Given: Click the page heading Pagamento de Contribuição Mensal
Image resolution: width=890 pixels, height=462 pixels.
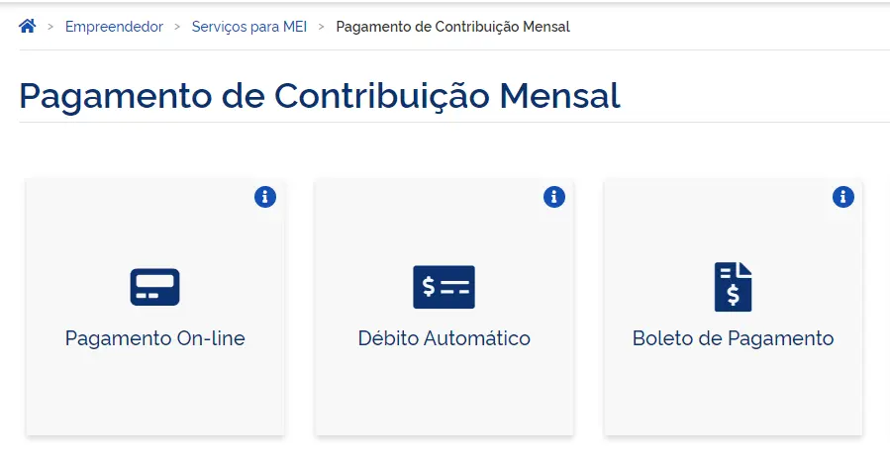Looking at the screenshot, I should [x=319, y=95].
